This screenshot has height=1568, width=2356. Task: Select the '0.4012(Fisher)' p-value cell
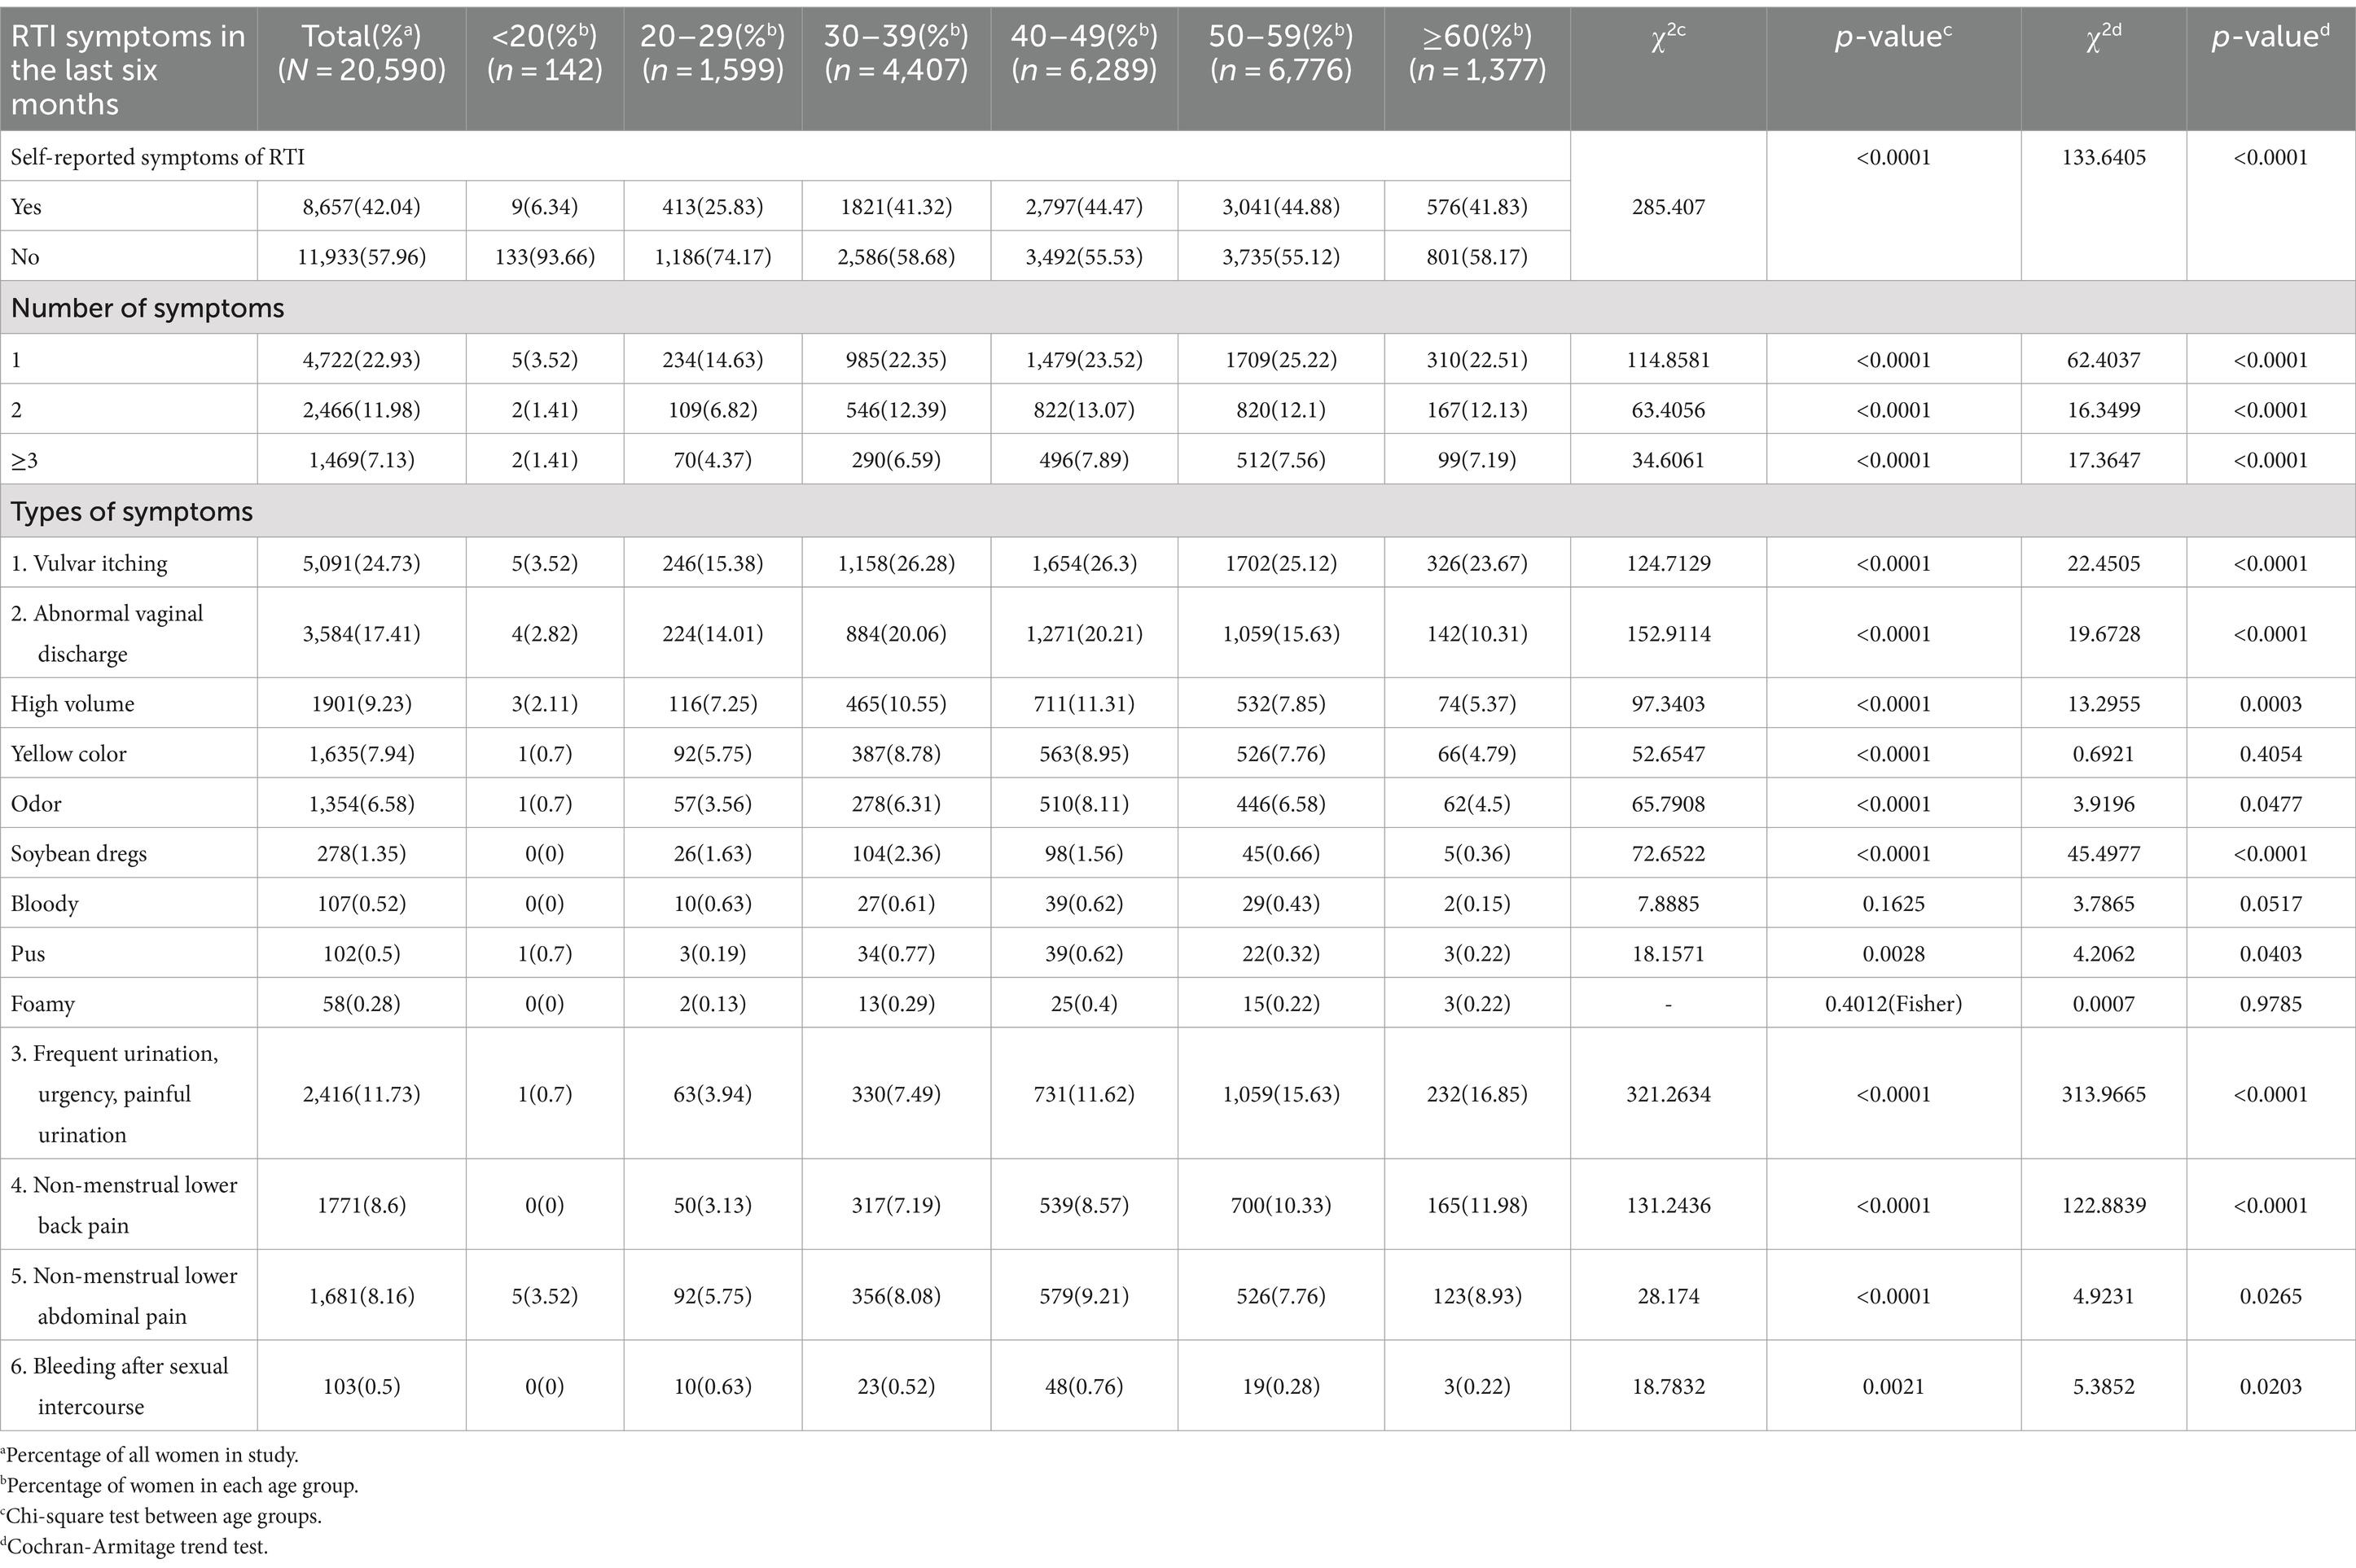1893,1004
